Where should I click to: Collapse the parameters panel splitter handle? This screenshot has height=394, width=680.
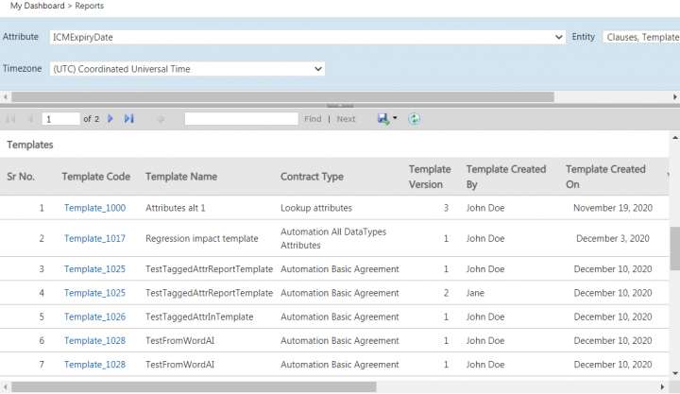pos(340,105)
